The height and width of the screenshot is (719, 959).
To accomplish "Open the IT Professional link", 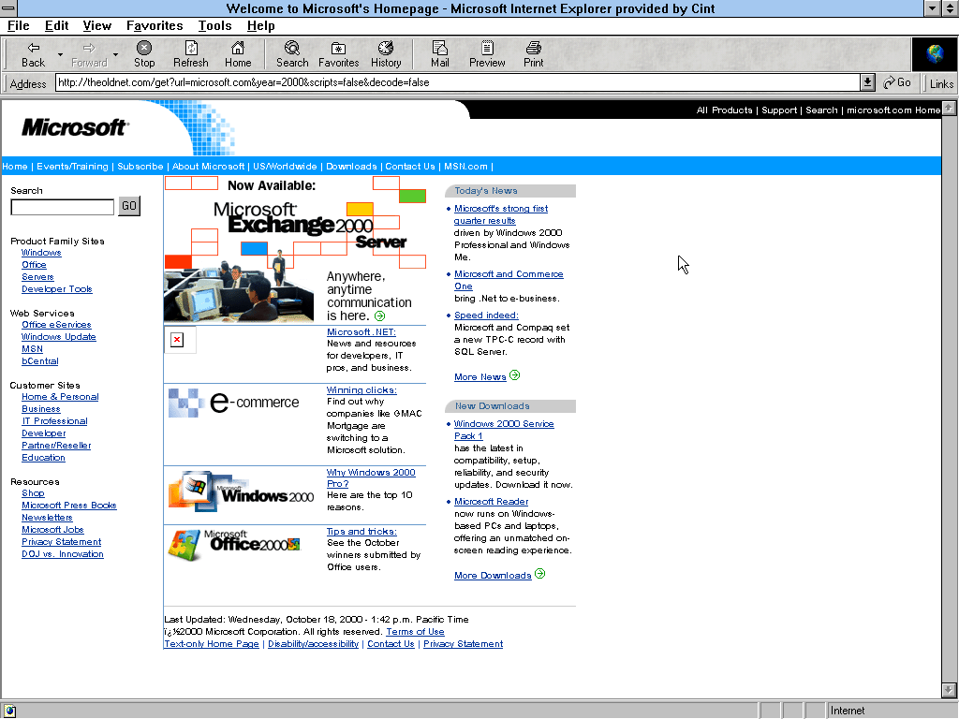I will [x=55, y=421].
